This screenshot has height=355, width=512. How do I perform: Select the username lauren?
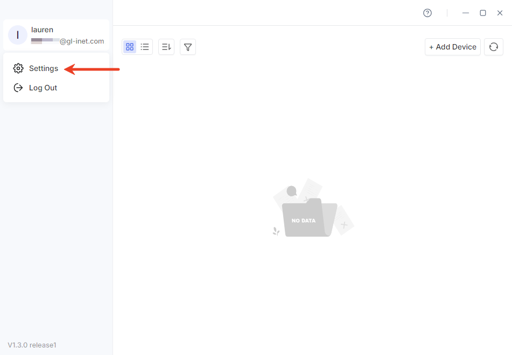click(42, 30)
